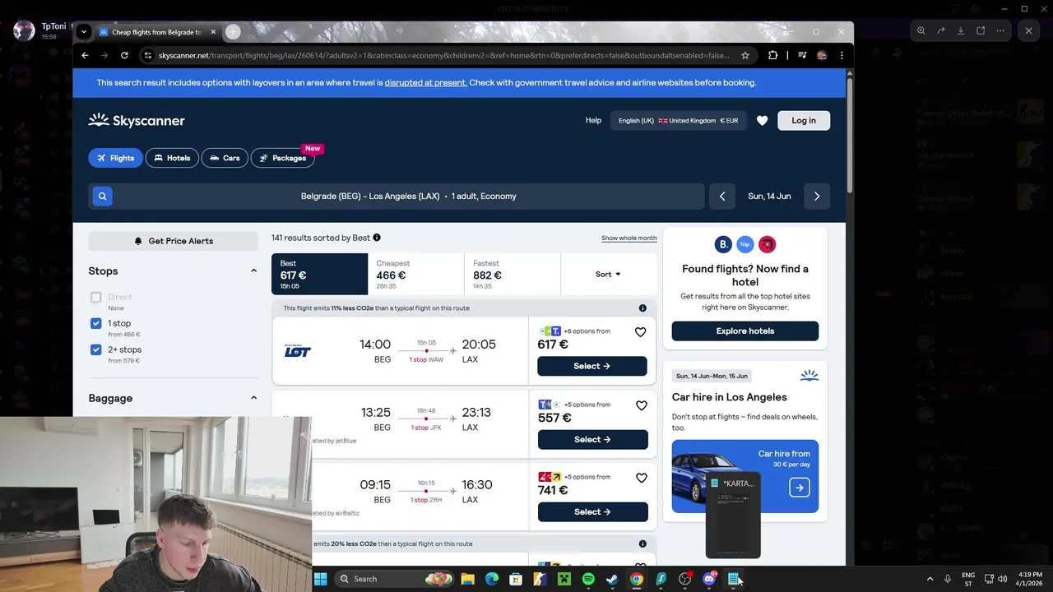Open Spotify from taskbar
1053x592 pixels.
588,579
